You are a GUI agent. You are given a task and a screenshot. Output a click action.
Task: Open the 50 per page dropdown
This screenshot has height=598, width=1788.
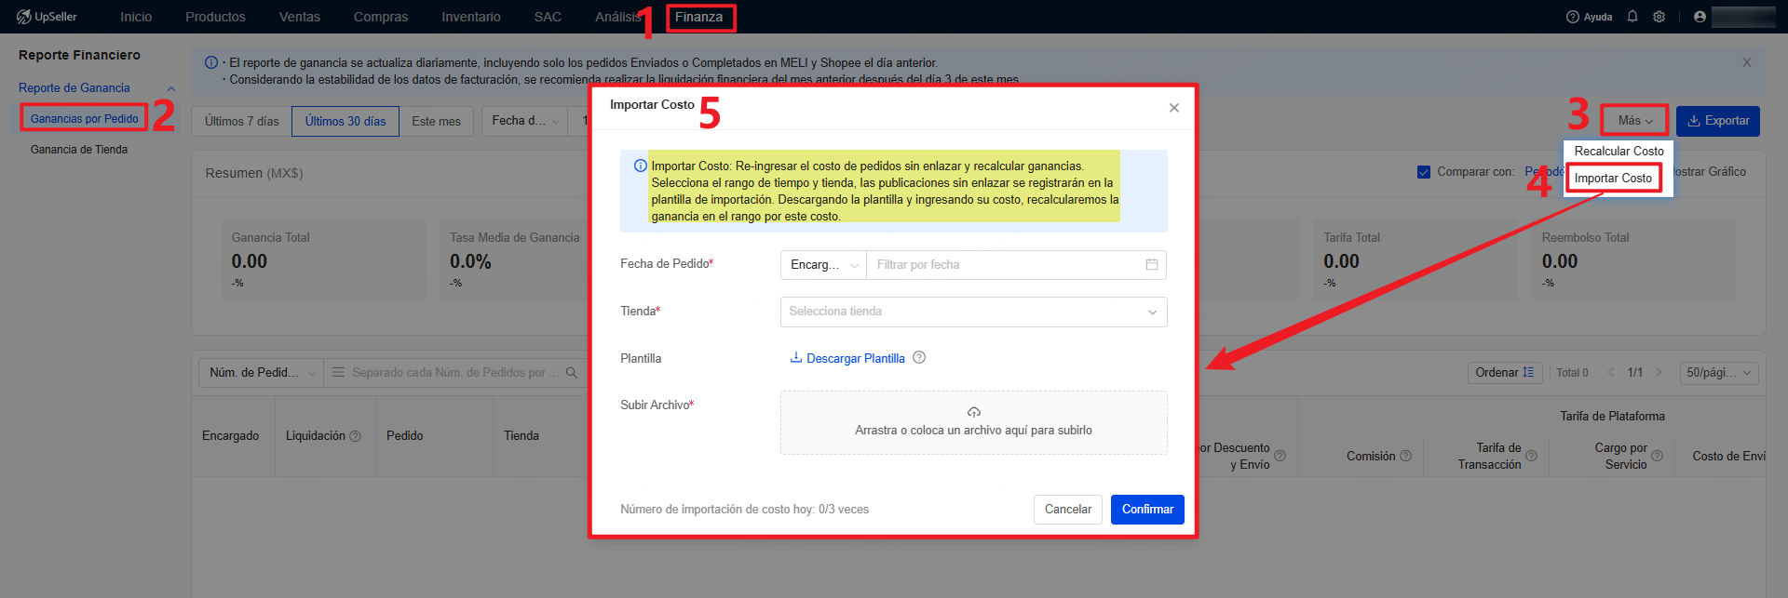(1719, 373)
